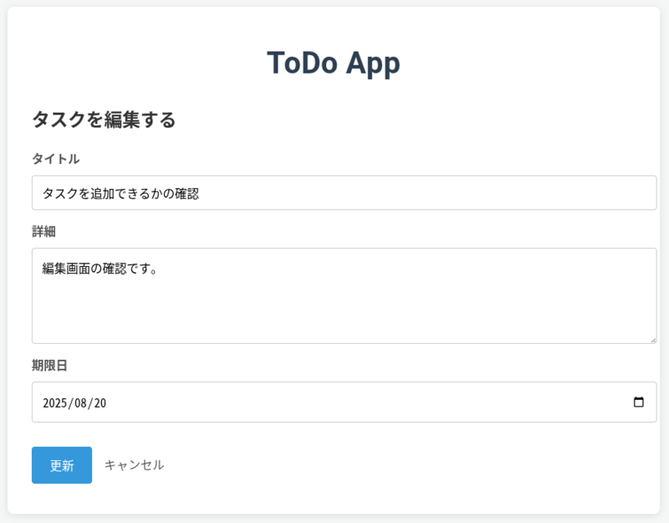Select the month 08 in date field
This screenshot has width=669, height=523.
[79, 403]
